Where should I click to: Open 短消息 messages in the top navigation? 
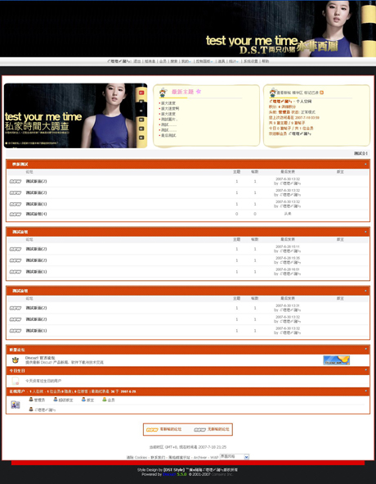coord(150,61)
